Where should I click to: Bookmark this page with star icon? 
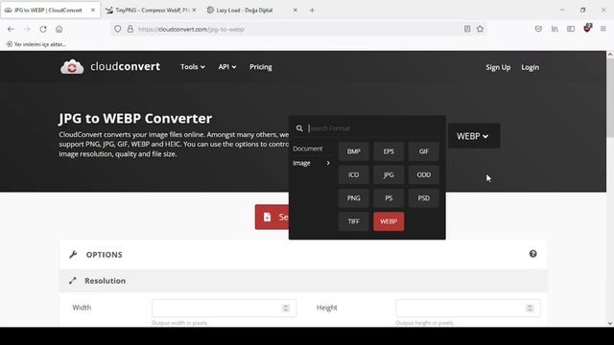[480, 29]
